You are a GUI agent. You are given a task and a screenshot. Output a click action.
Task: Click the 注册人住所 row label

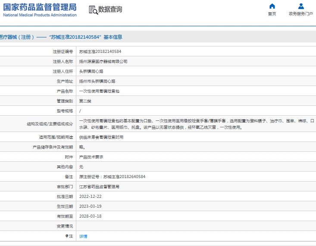63,71
